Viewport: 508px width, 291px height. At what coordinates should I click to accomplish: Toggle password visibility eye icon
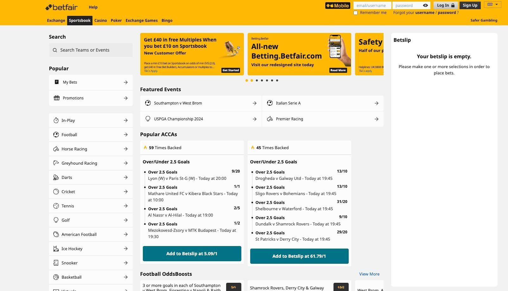point(425,5)
